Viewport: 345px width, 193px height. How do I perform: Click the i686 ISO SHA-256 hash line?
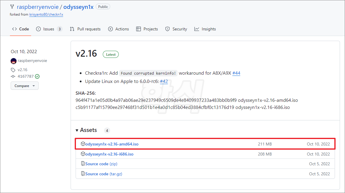point(183,107)
